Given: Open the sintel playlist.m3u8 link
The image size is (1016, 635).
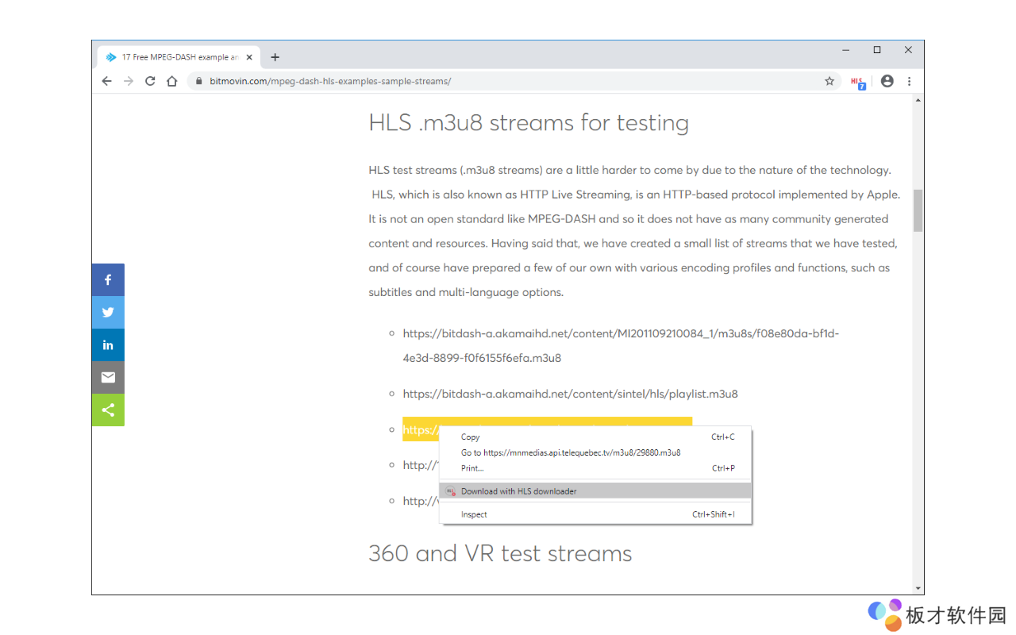Looking at the screenshot, I should (x=570, y=394).
